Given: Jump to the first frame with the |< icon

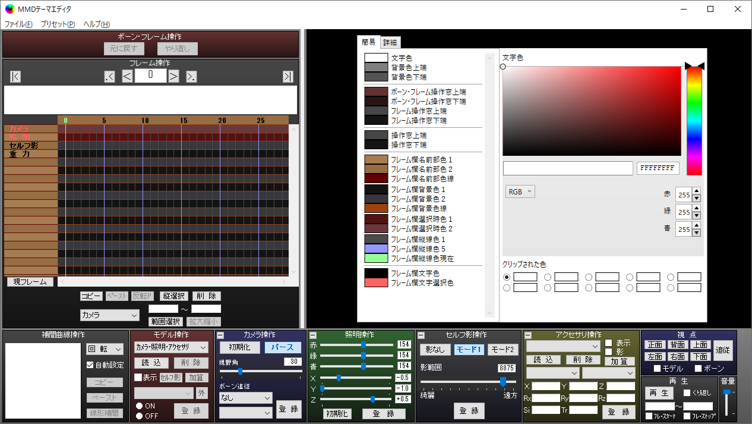Looking at the screenshot, I should [15, 76].
